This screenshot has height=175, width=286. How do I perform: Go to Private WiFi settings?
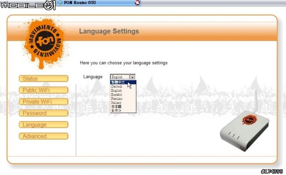43,102
